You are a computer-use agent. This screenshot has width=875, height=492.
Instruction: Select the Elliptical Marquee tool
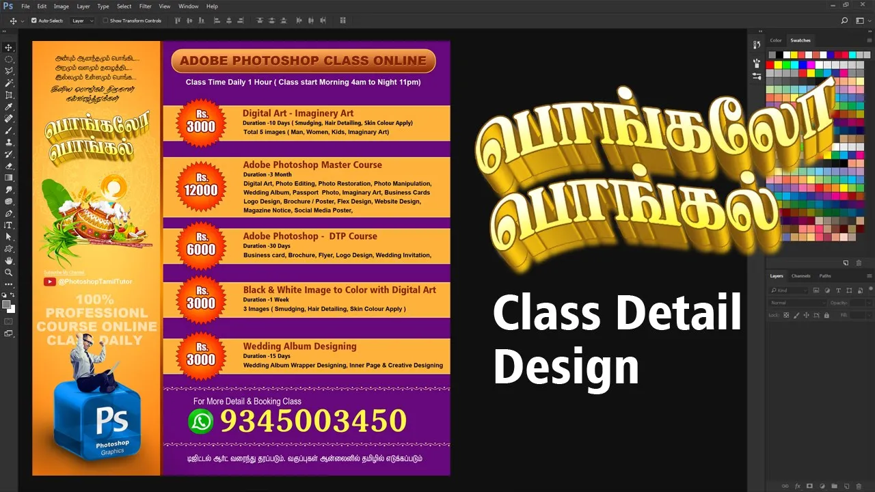9,59
